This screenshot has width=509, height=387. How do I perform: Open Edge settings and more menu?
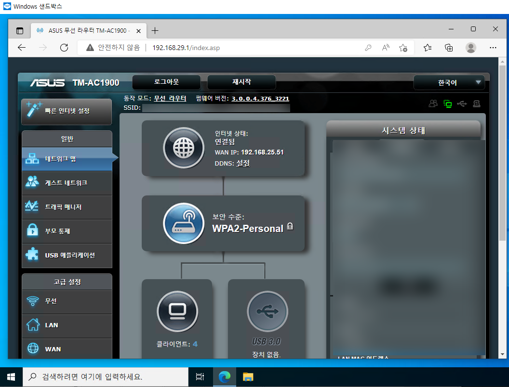tap(493, 48)
